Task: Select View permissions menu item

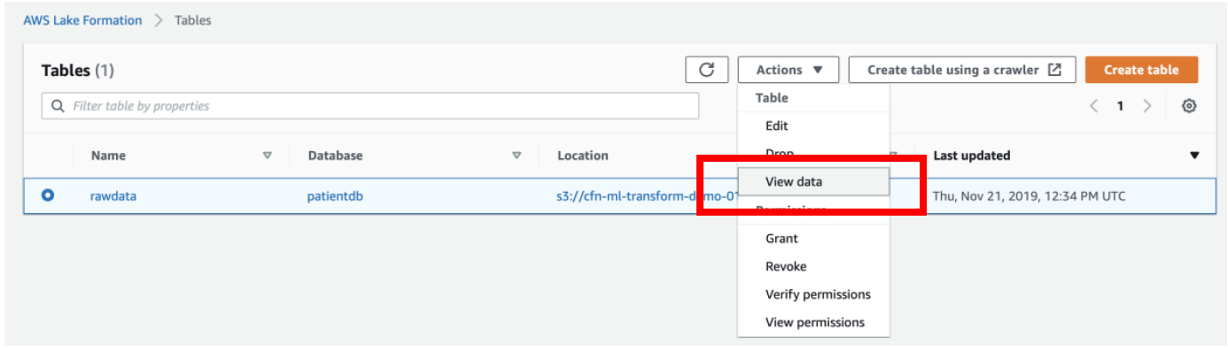Action: [x=814, y=323]
